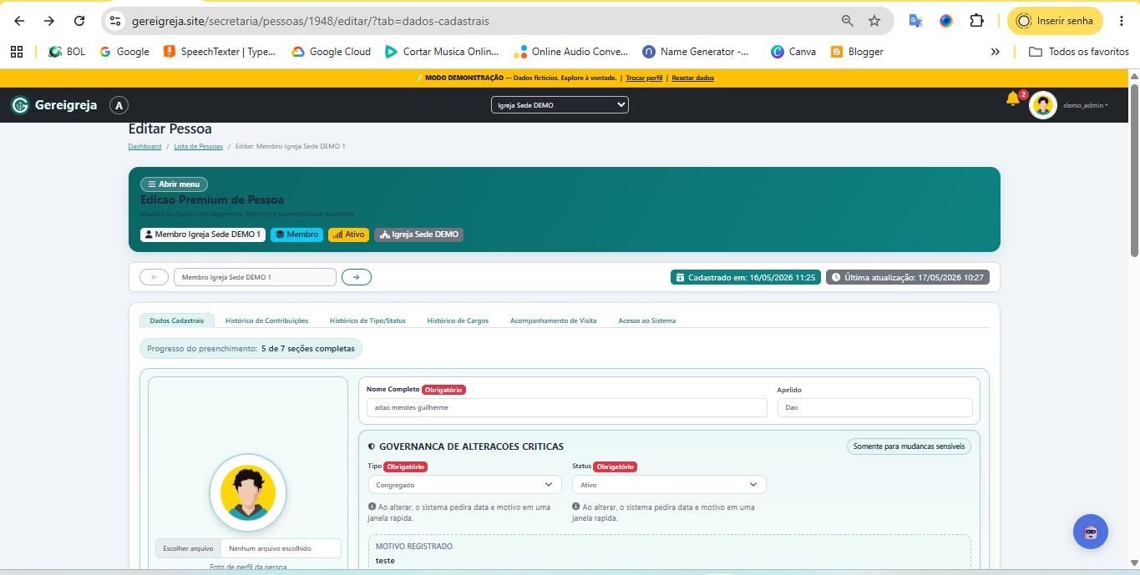Click Escolher arquivo to upload photo
This screenshot has height=575, width=1140.
[x=188, y=548]
